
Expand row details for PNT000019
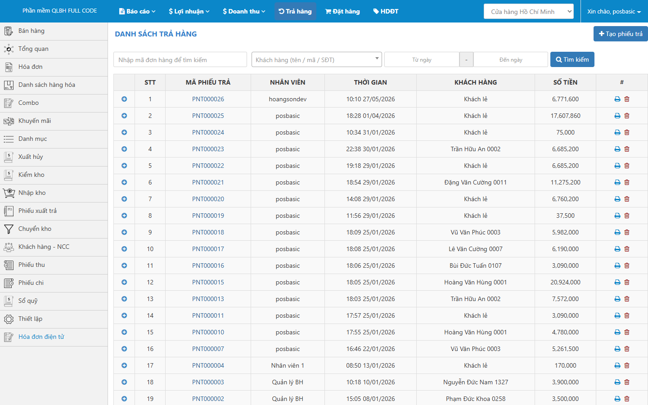(124, 216)
